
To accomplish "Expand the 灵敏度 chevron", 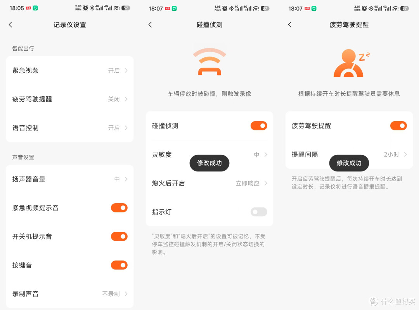I will click(266, 154).
